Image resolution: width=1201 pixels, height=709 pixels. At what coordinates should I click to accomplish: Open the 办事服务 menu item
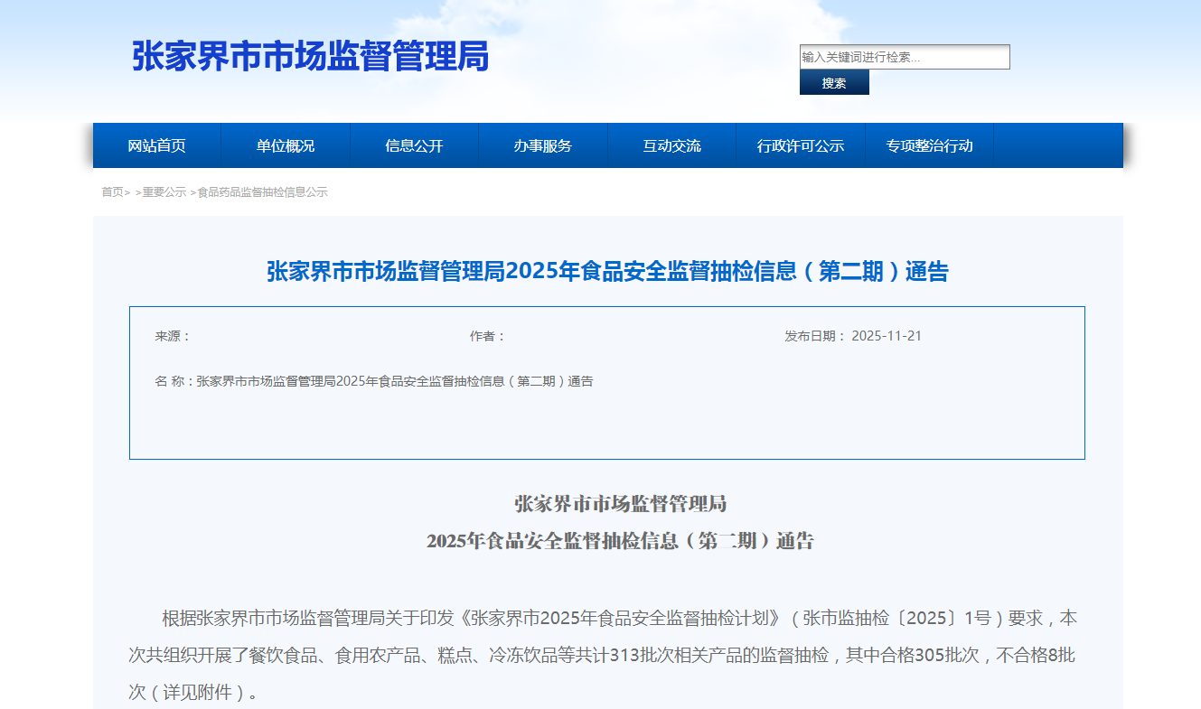coord(543,145)
